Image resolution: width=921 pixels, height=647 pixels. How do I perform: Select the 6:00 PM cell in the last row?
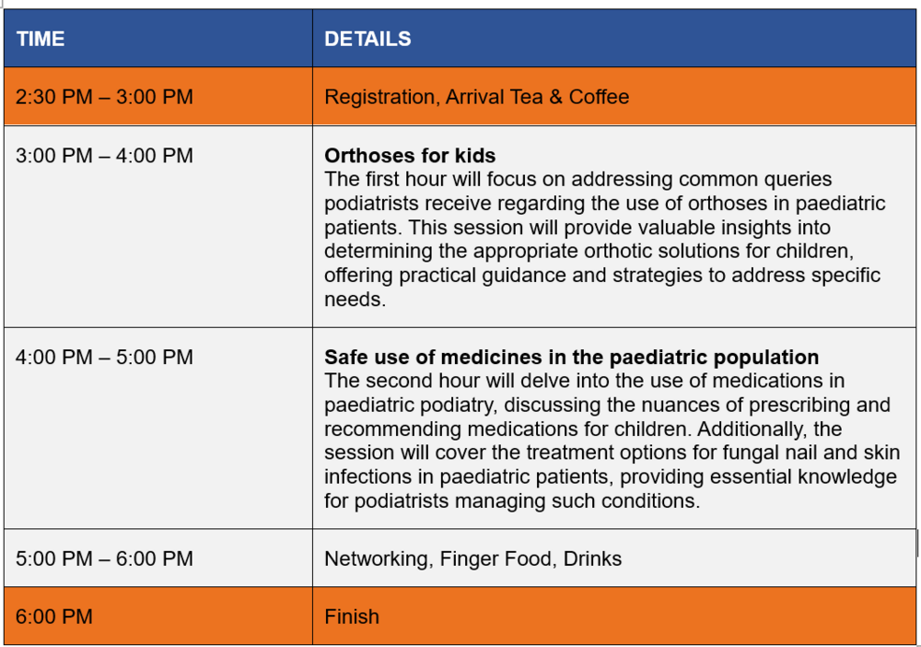54,617
